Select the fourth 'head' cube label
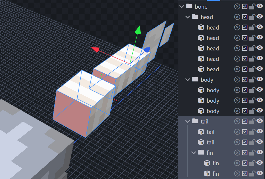The image size is (265, 179). click(213, 59)
